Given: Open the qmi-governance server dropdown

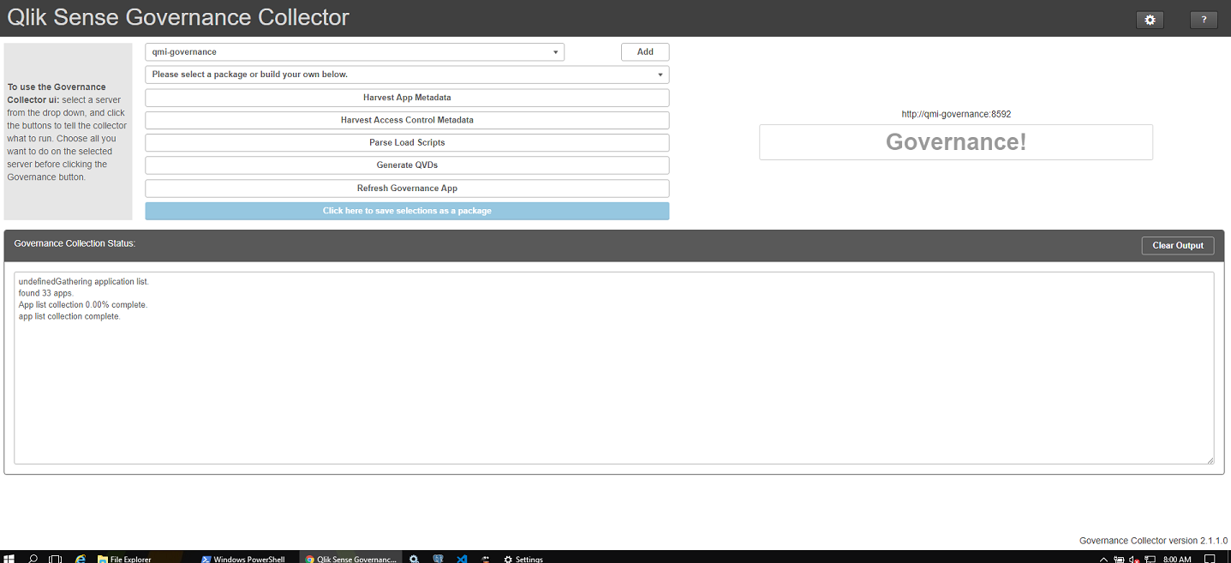Looking at the screenshot, I should (x=355, y=52).
